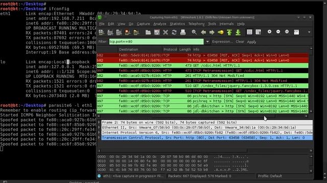Open the View menu
327x183 pixels.
(x=121, y=24)
